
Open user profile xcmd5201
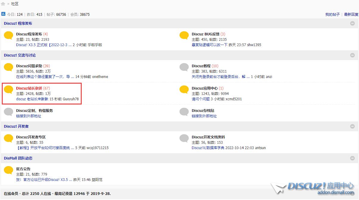click(234, 99)
